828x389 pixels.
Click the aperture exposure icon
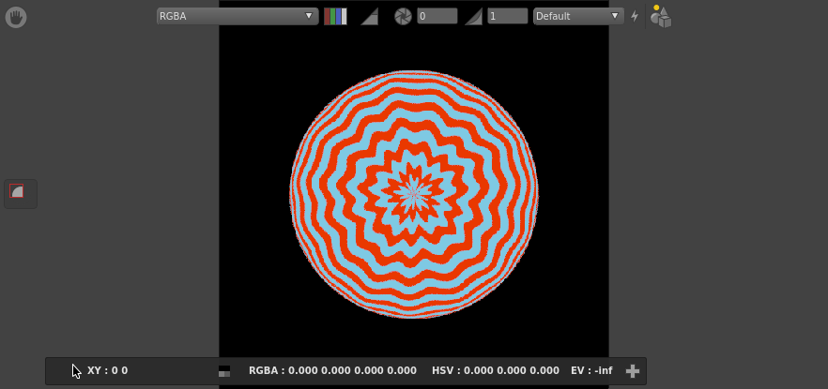(403, 16)
